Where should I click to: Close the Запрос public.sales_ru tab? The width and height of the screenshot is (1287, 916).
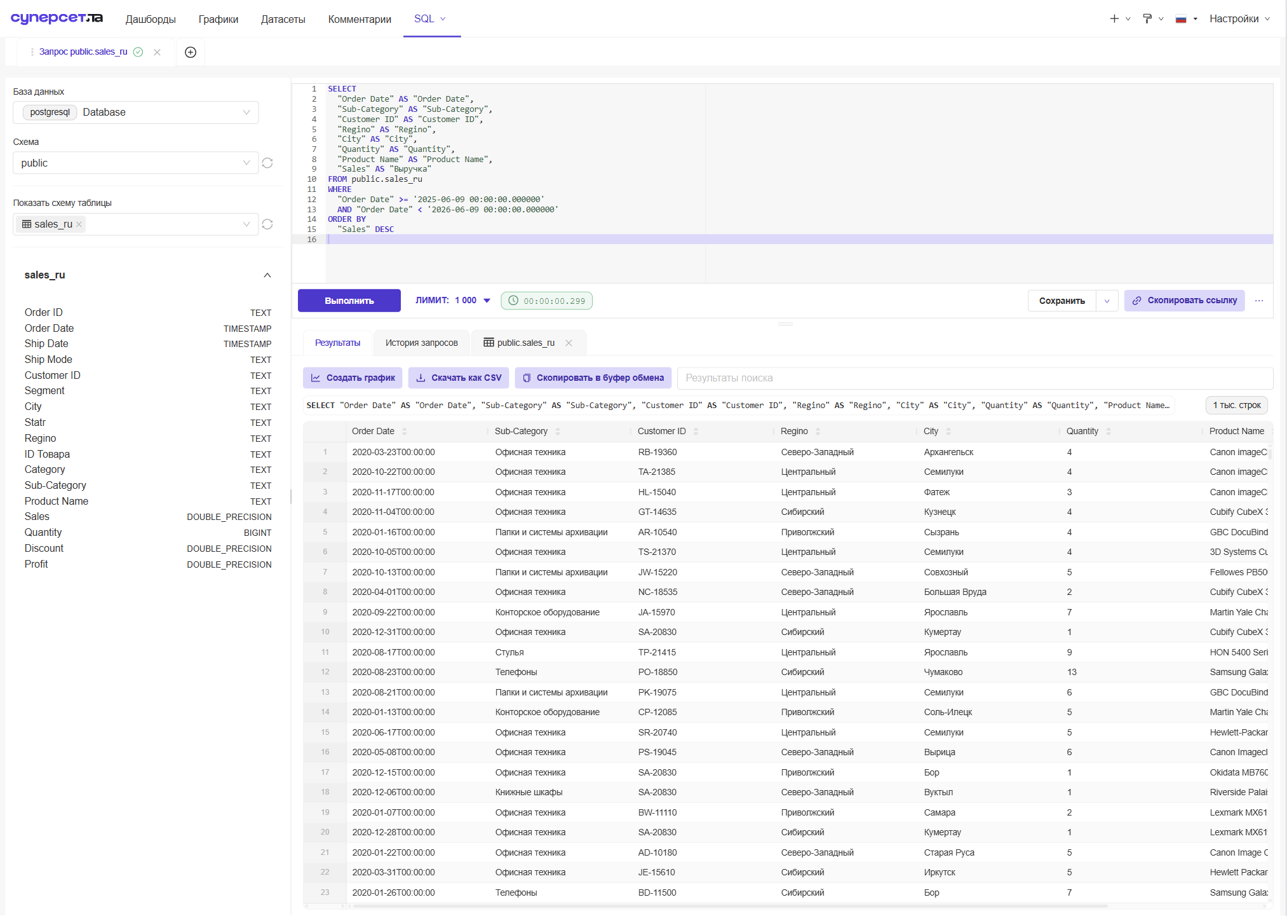[x=157, y=52]
